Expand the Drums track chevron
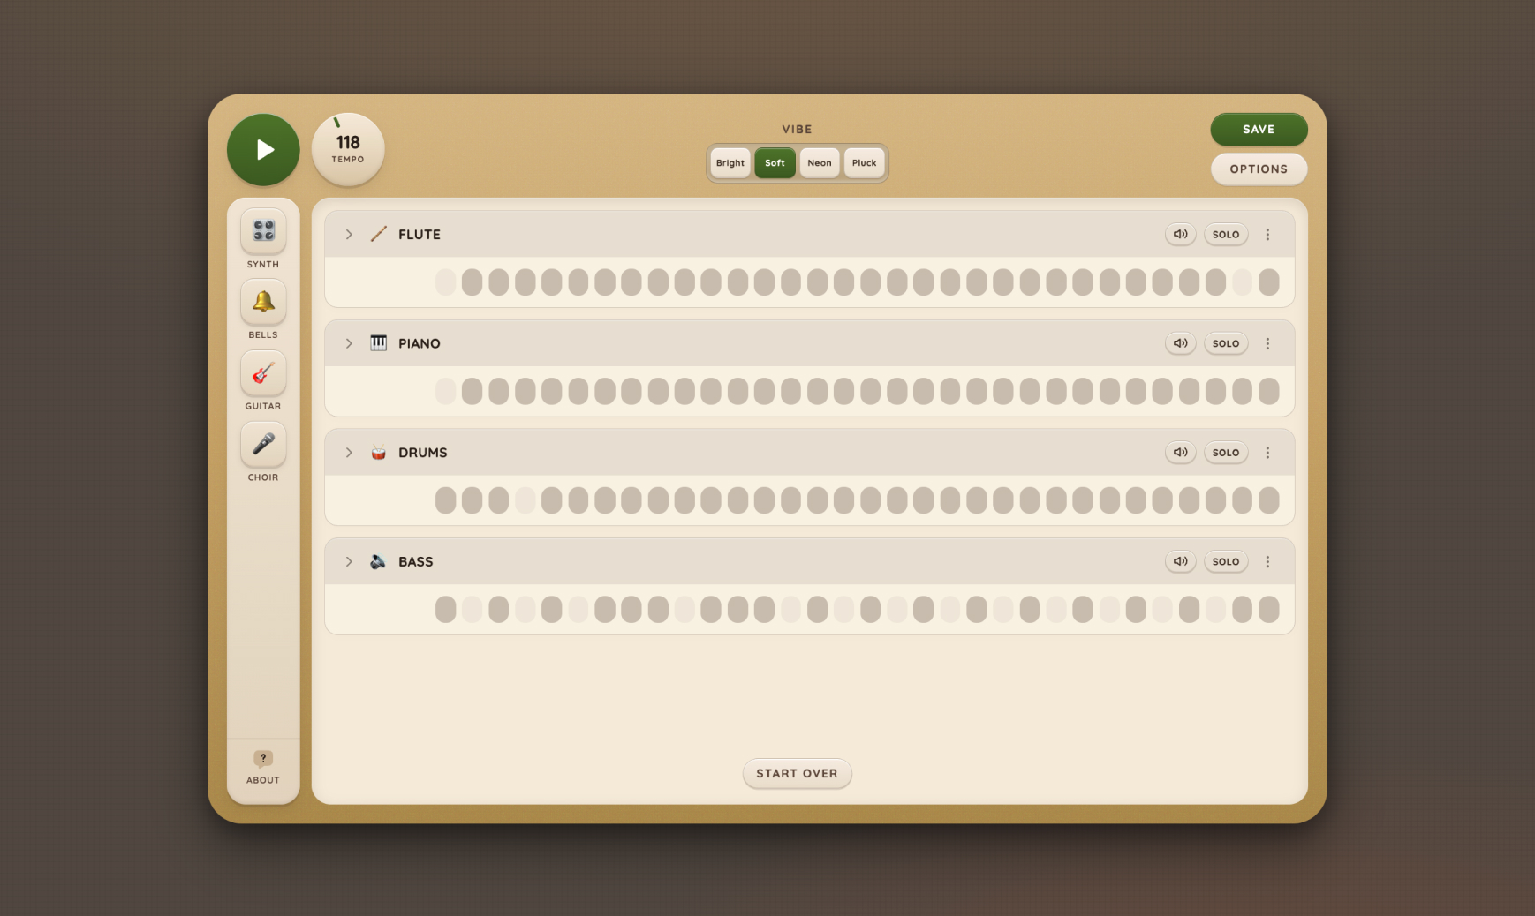The height and width of the screenshot is (916, 1535). tap(349, 453)
